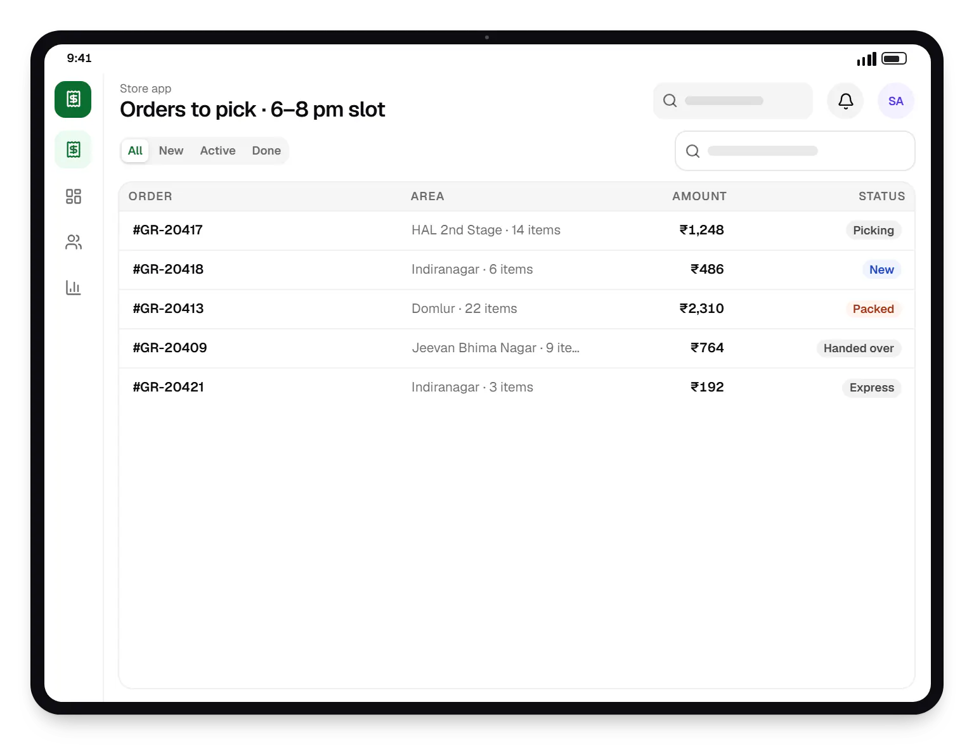The image size is (974, 745).
Task: Switch to the Done filter tab
Action: point(266,151)
